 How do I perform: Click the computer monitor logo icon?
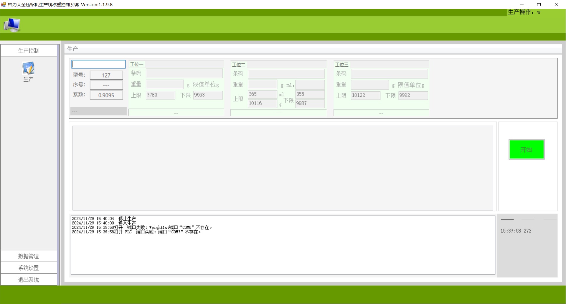pyautogui.click(x=12, y=25)
